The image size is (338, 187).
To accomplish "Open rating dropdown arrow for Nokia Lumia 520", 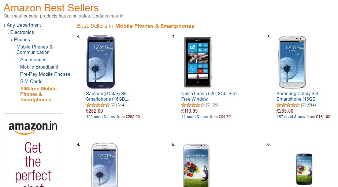I will (x=208, y=105).
